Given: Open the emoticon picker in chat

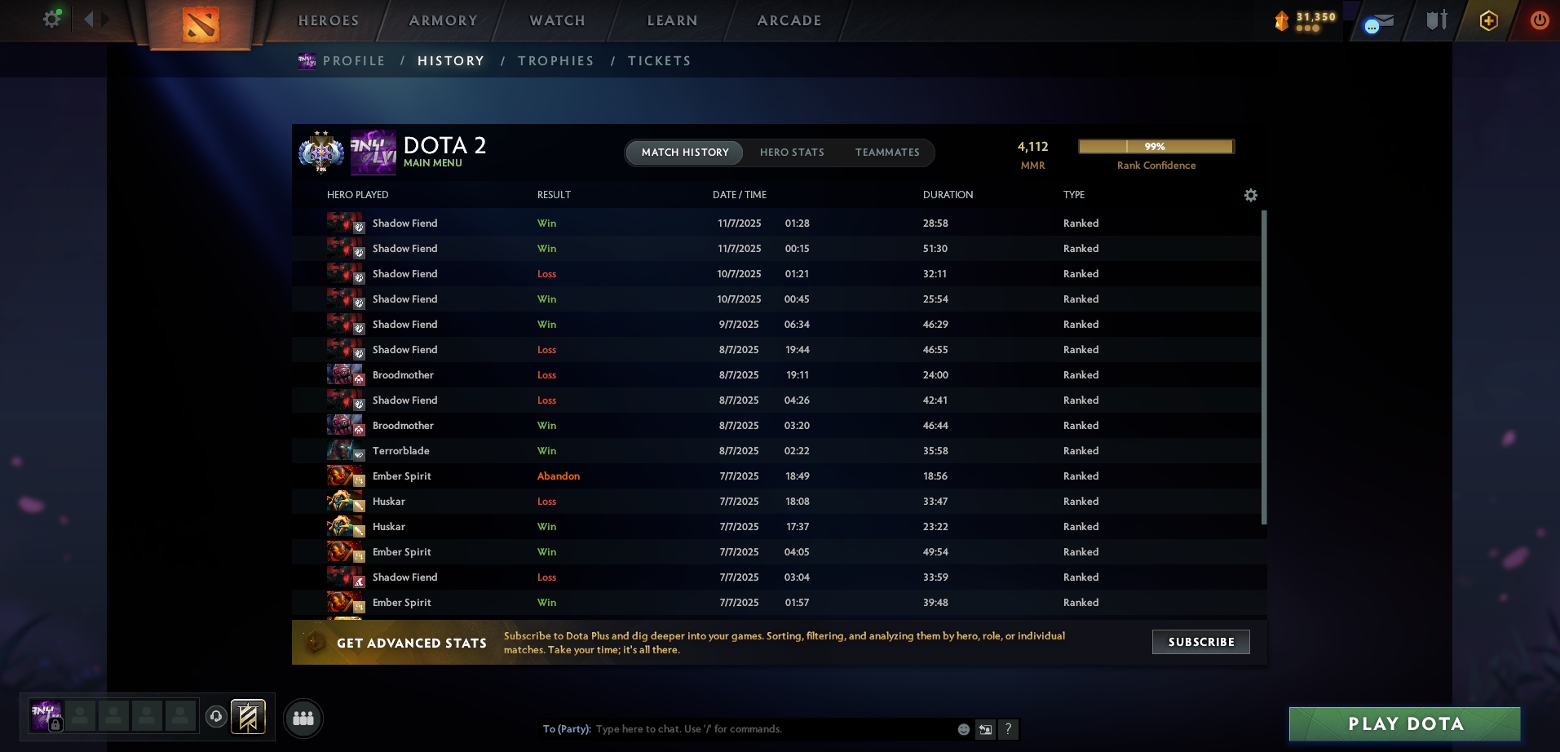Looking at the screenshot, I should pos(964,729).
